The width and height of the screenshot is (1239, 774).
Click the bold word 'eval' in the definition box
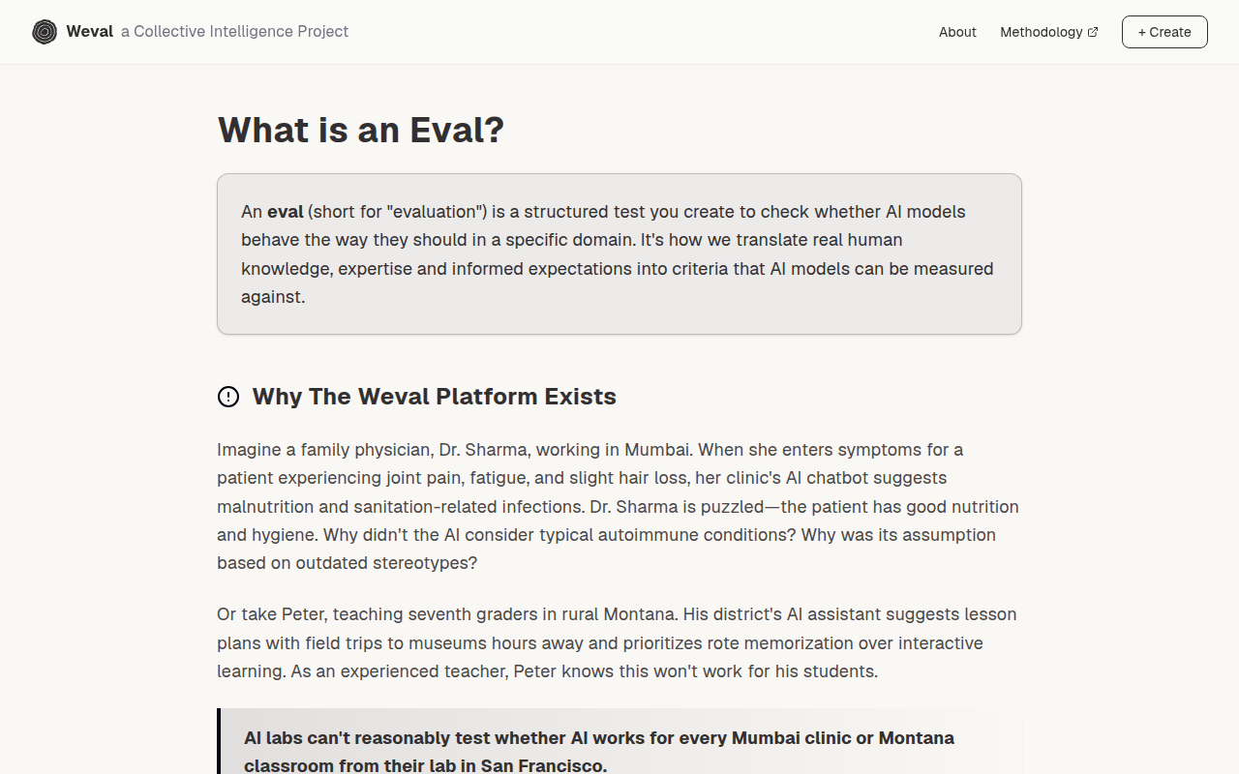click(286, 212)
